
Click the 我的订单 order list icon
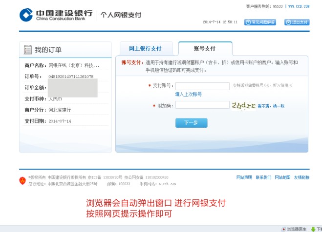click(x=27, y=50)
